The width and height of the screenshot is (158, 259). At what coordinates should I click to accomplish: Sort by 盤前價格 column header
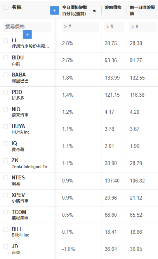113,7
